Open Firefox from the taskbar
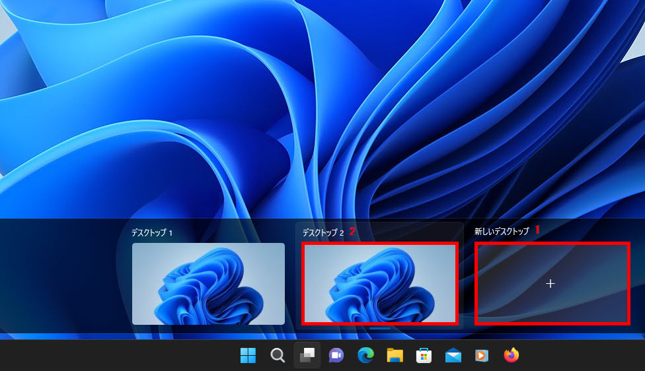Image resolution: width=645 pixels, height=371 pixels. 511,356
